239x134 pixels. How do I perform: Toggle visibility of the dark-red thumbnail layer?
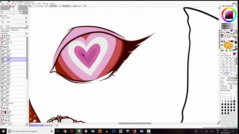point(3,112)
